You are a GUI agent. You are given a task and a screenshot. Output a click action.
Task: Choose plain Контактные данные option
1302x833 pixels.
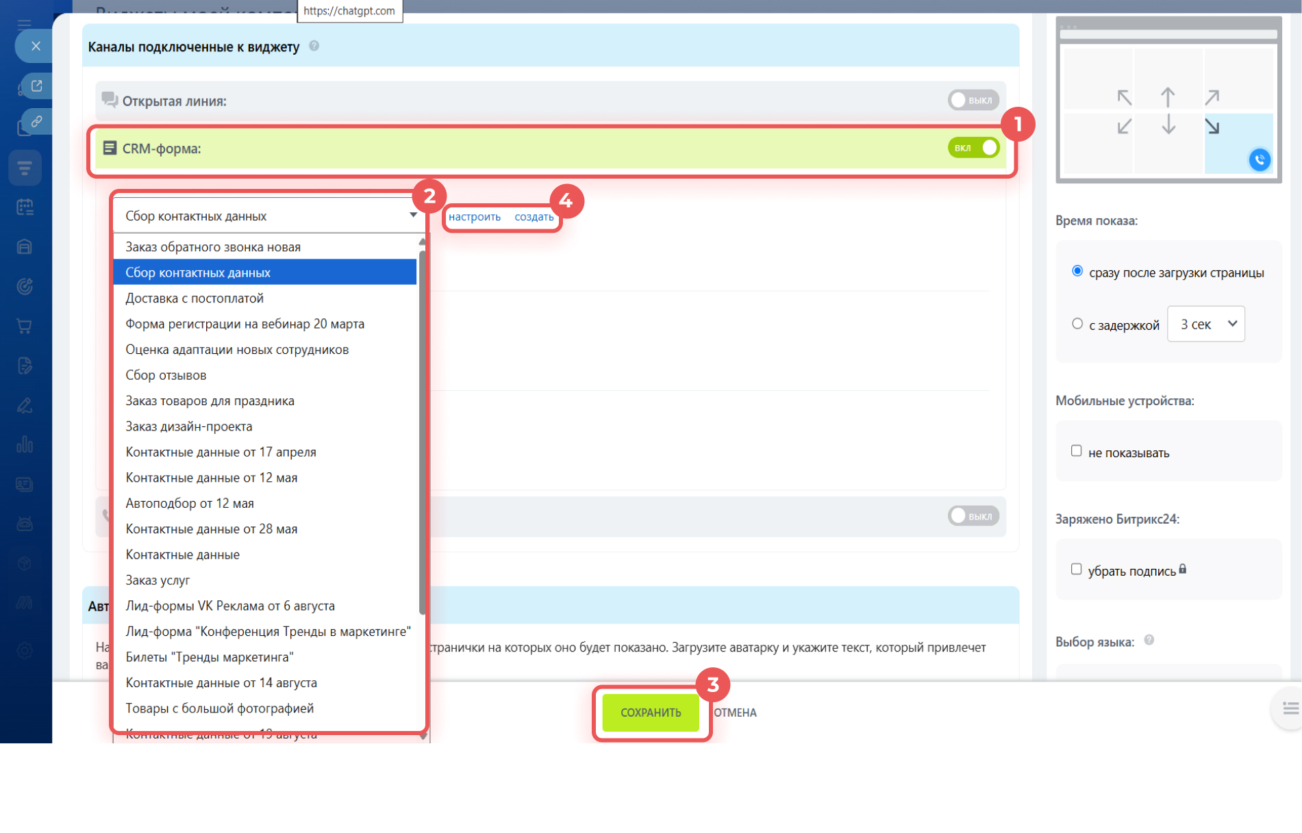coord(265,554)
